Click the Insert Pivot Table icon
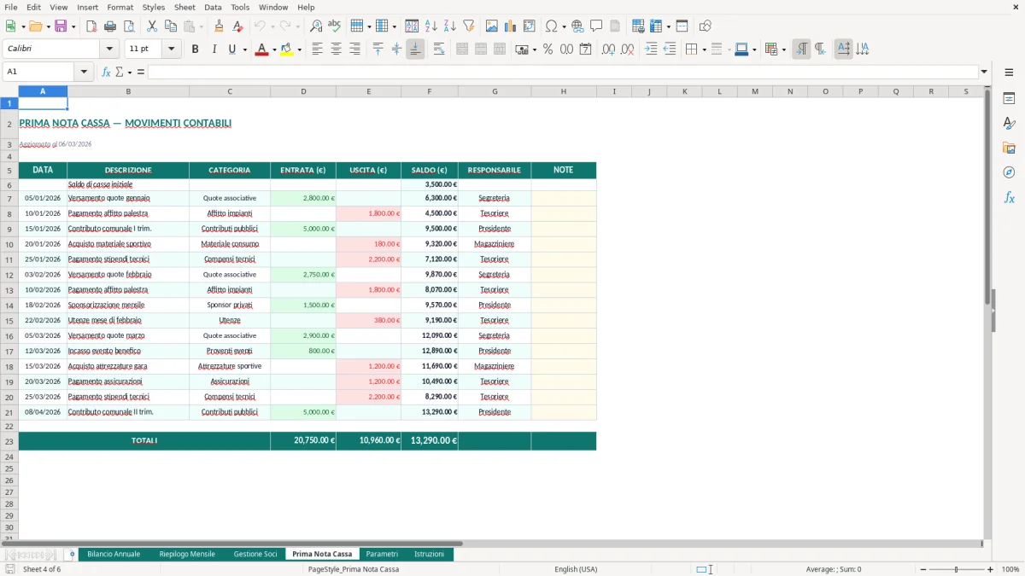Image resolution: width=1025 pixels, height=576 pixels. pyautogui.click(x=530, y=26)
